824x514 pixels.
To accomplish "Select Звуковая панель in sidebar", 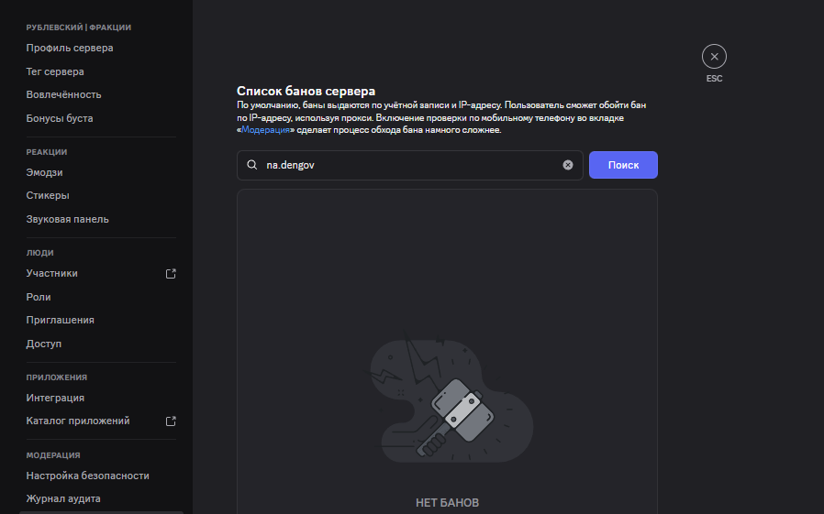I will pos(68,219).
